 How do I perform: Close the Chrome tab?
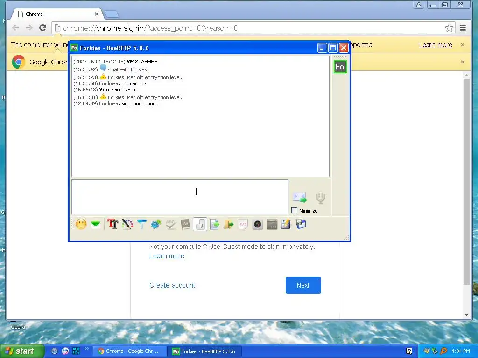pyautogui.click(x=97, y=14)
